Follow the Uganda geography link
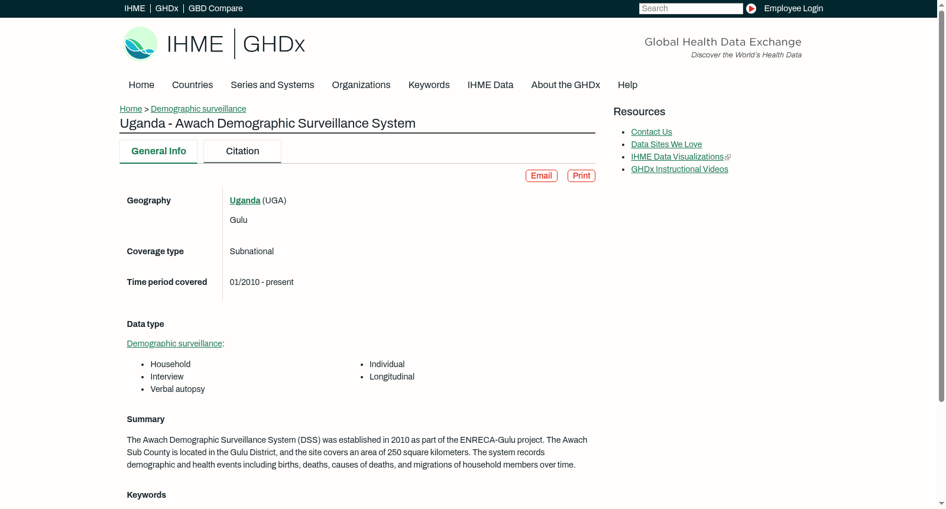This screenshot has height=509, width=946. [x=245, y=200]
